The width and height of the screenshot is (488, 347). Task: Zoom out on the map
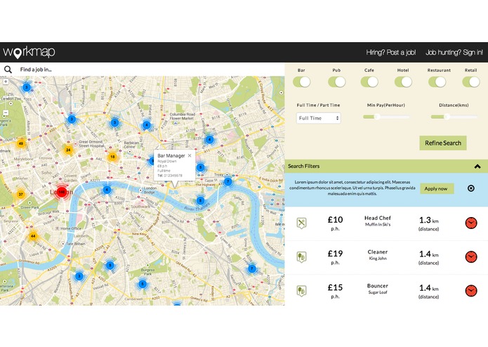point(6,112)
